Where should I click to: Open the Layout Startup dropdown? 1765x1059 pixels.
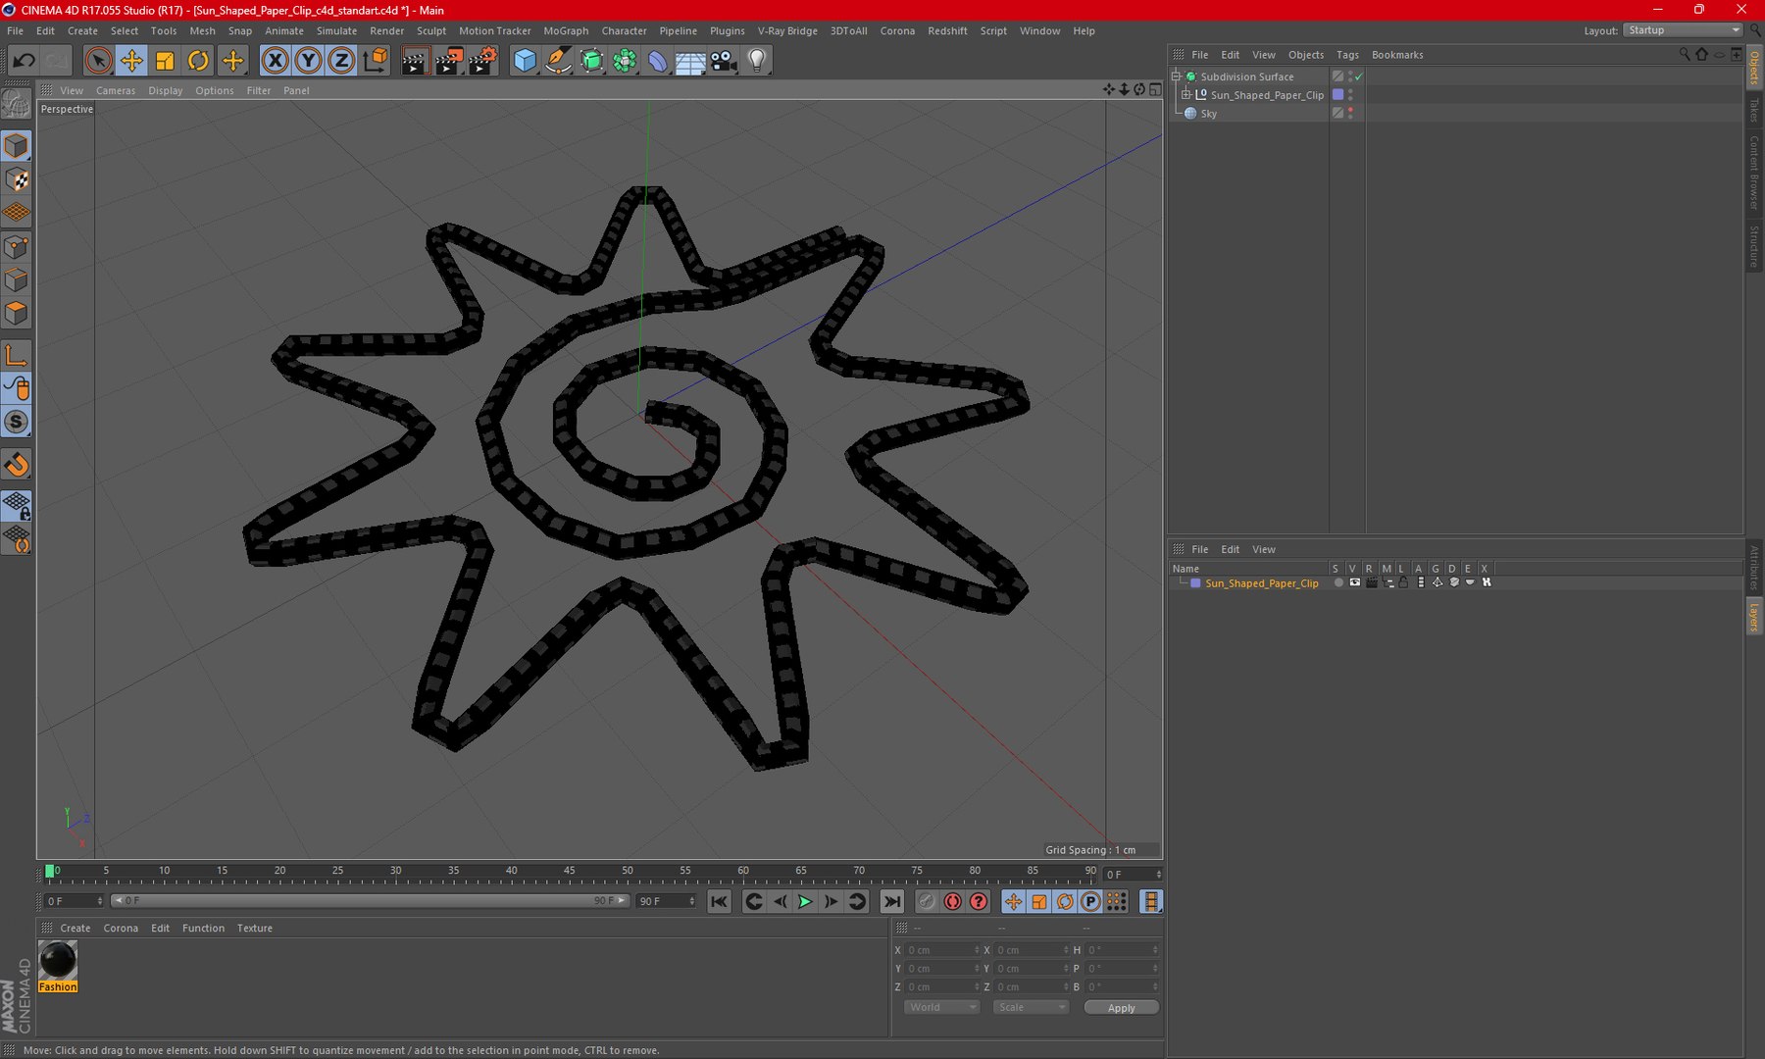point(1683,30)
